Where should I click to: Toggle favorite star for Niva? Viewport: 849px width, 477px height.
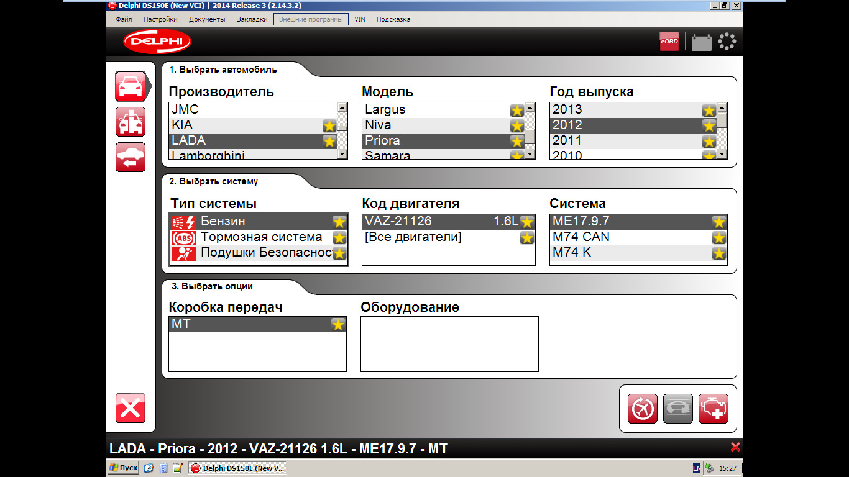[517, 126]
